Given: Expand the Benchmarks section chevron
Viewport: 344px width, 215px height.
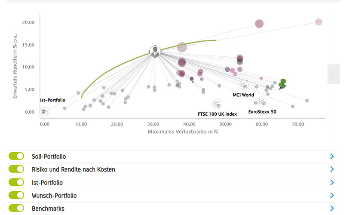Looking at the screenshot, I should click(332, 208).
